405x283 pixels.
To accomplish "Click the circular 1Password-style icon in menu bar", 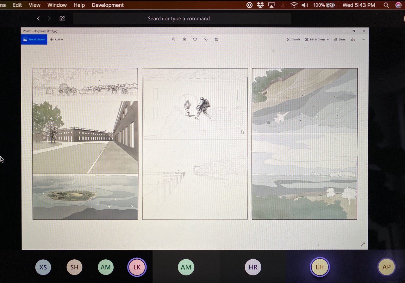I will 249,5.
